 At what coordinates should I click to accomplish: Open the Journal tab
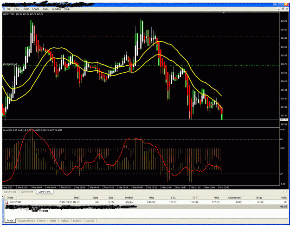(x=90, y=221)
